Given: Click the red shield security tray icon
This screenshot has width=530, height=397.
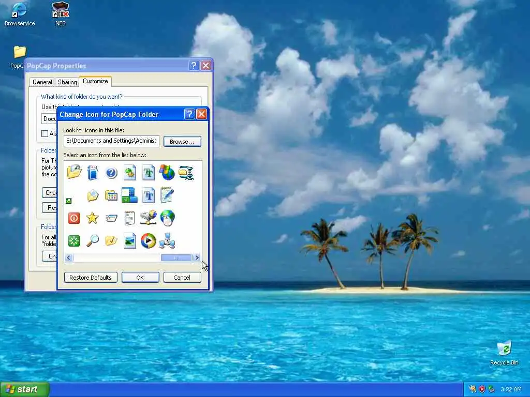Looking at the screenshot, I should 482,389.
